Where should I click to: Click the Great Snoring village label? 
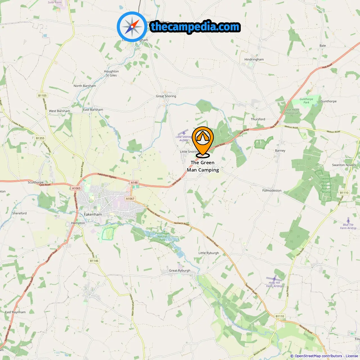tap(166, 96)
